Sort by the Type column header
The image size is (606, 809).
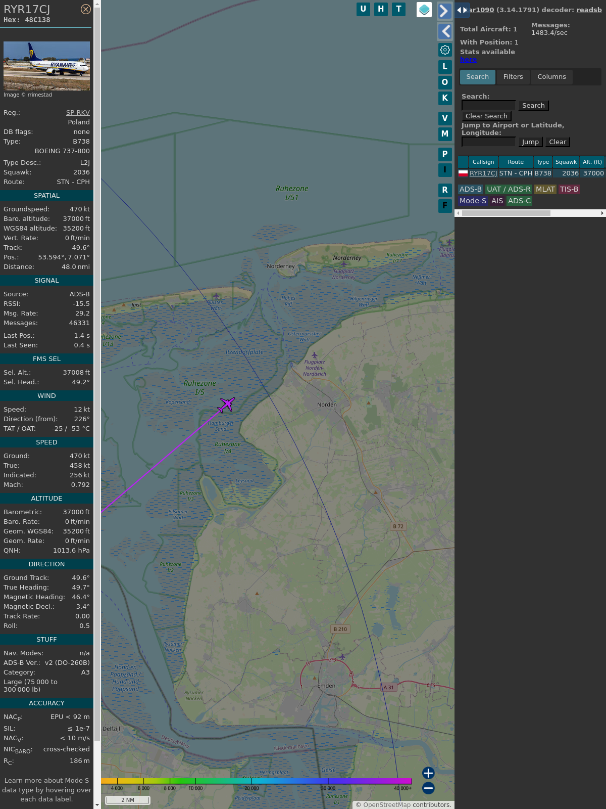click(543, 162)
